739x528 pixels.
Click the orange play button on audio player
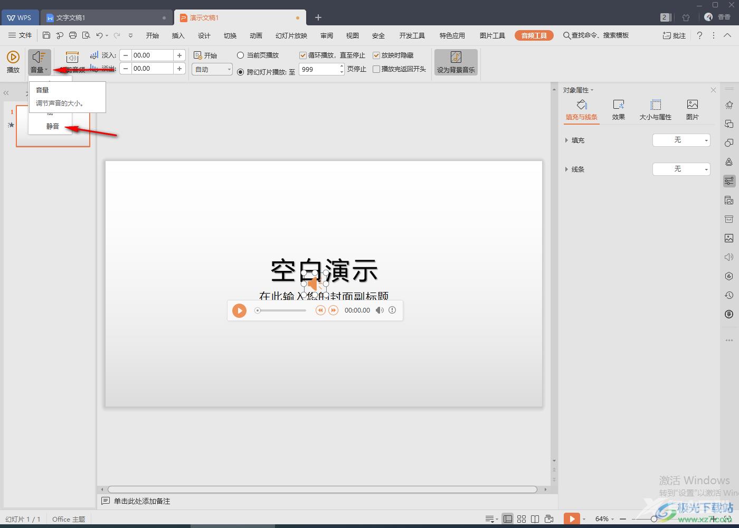point(239,310)
